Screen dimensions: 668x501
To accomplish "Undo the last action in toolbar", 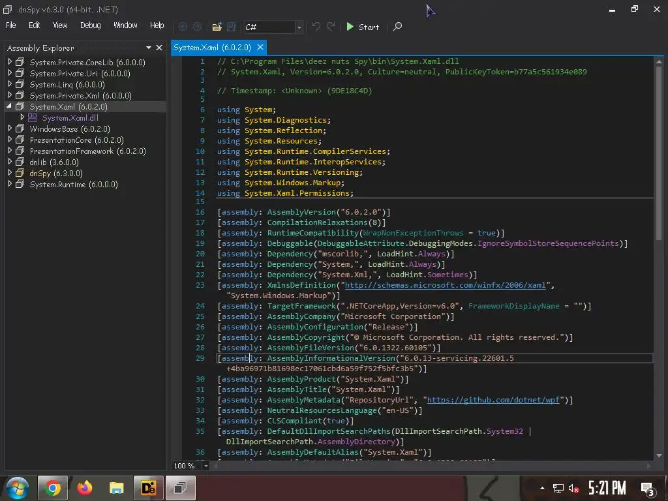I will tap(316, 26).
